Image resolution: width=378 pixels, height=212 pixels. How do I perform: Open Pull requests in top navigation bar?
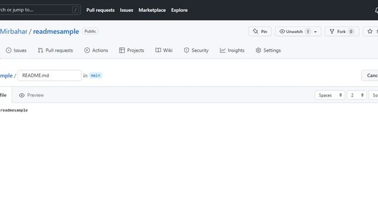[100, 10]
